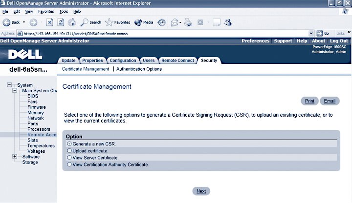Open the Edit menu
352x203 pixels.
(x=17, y=11)
